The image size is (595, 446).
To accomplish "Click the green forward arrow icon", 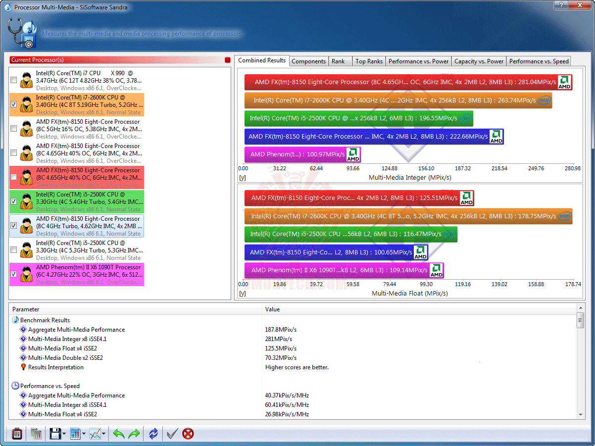I will 134,434.
